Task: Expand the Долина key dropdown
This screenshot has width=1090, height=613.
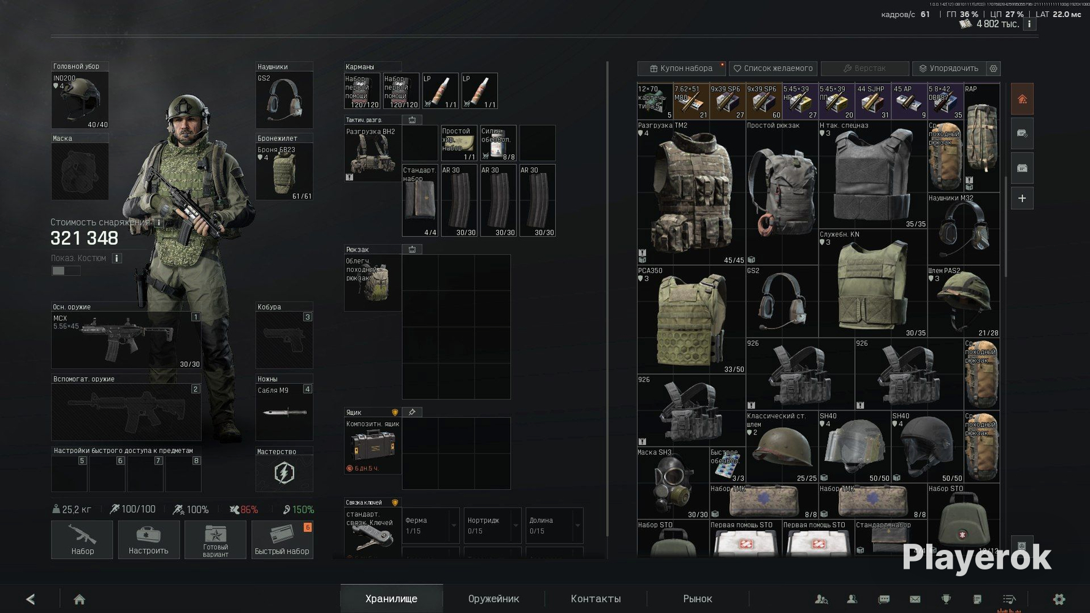Action: pos(555,525)
